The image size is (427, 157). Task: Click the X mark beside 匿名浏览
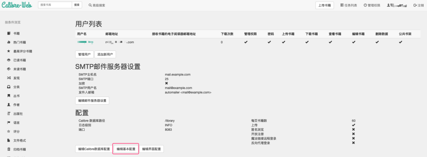(354, 130)
